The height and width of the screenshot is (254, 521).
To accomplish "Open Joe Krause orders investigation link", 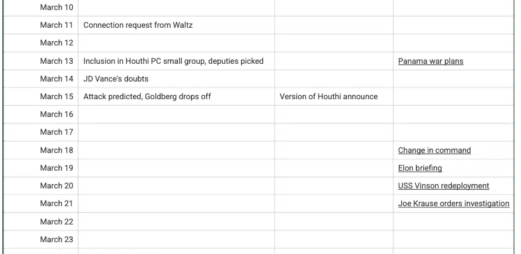I will pyautogui.click(x=454, y=203).
